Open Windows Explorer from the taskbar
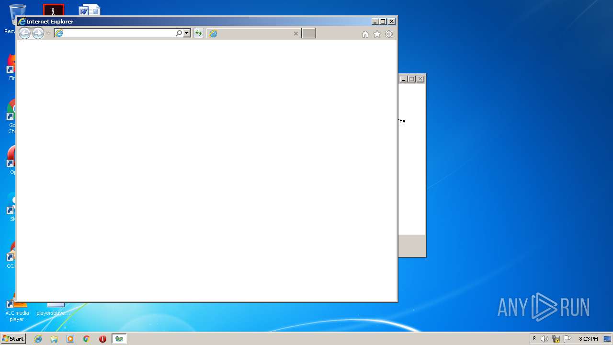Image resolution: width=613 pixels, height=345 pixels. (x=54, y=339)
